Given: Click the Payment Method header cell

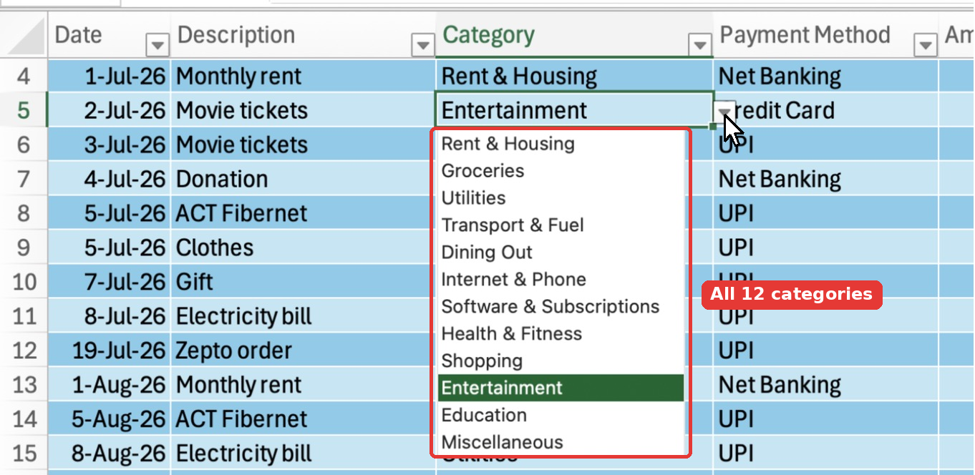Looking at the screenshot, I should coord(825,36).
